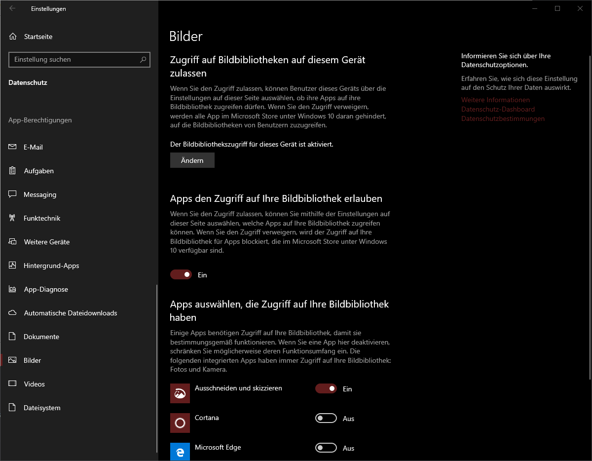Select Funktechnik in sidebar
592x461 pixels.
click(79, 218)
